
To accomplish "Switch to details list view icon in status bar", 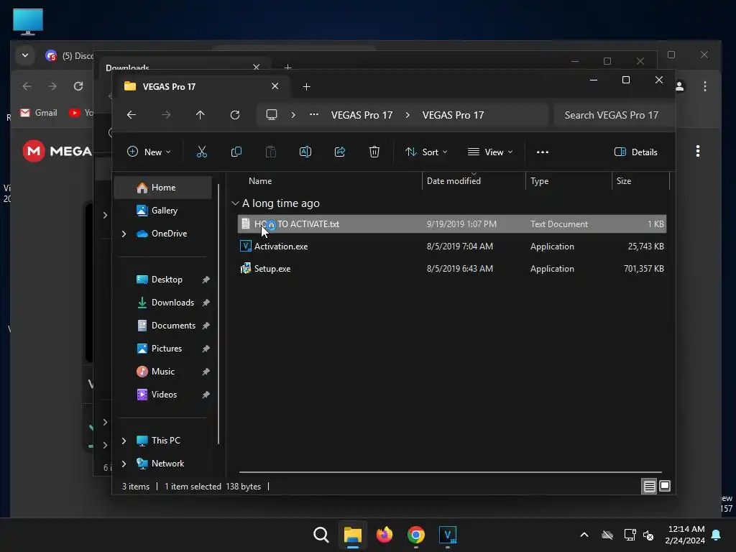I will (x=649, y=487).
